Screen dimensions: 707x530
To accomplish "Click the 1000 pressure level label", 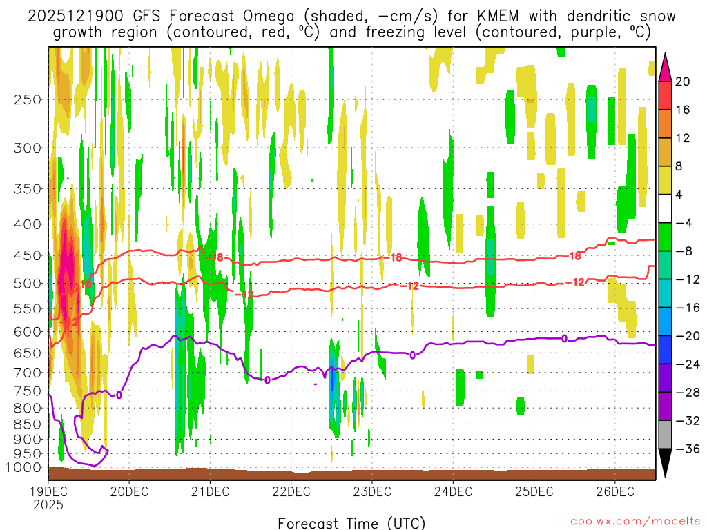I will point(24,468).
